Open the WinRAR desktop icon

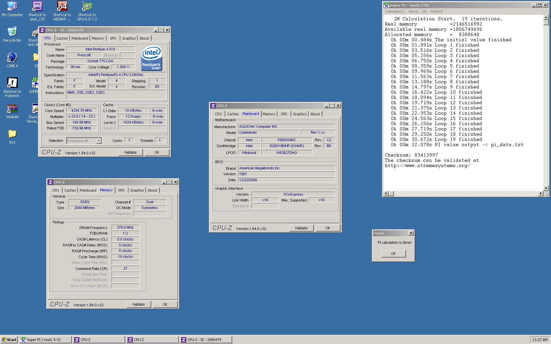[x=12, y=111]
